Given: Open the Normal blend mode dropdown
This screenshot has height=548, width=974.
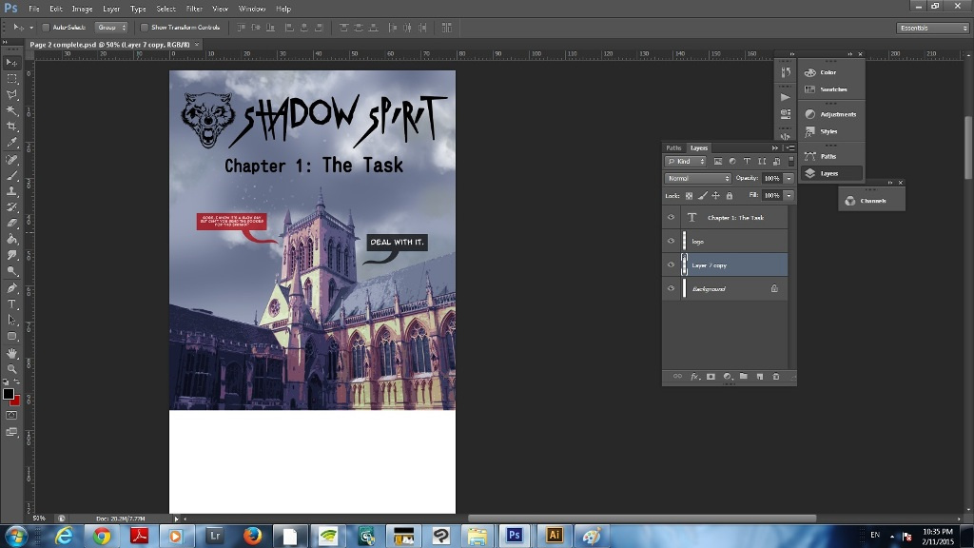Looking at the screenshot, I should pyautogui.click(x=697, y=179).
